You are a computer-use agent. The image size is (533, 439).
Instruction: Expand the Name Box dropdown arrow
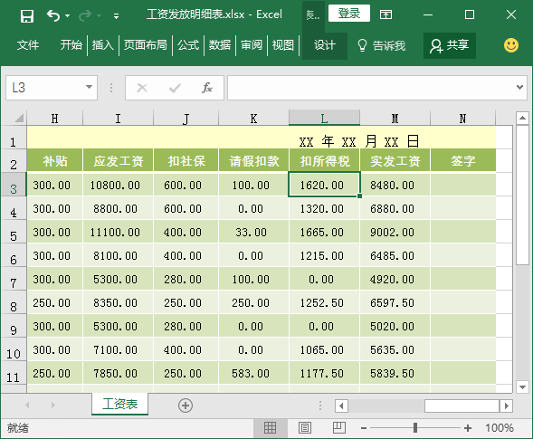(89, 88)
